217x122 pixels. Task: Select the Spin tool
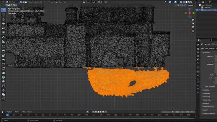tap(3, 77)
